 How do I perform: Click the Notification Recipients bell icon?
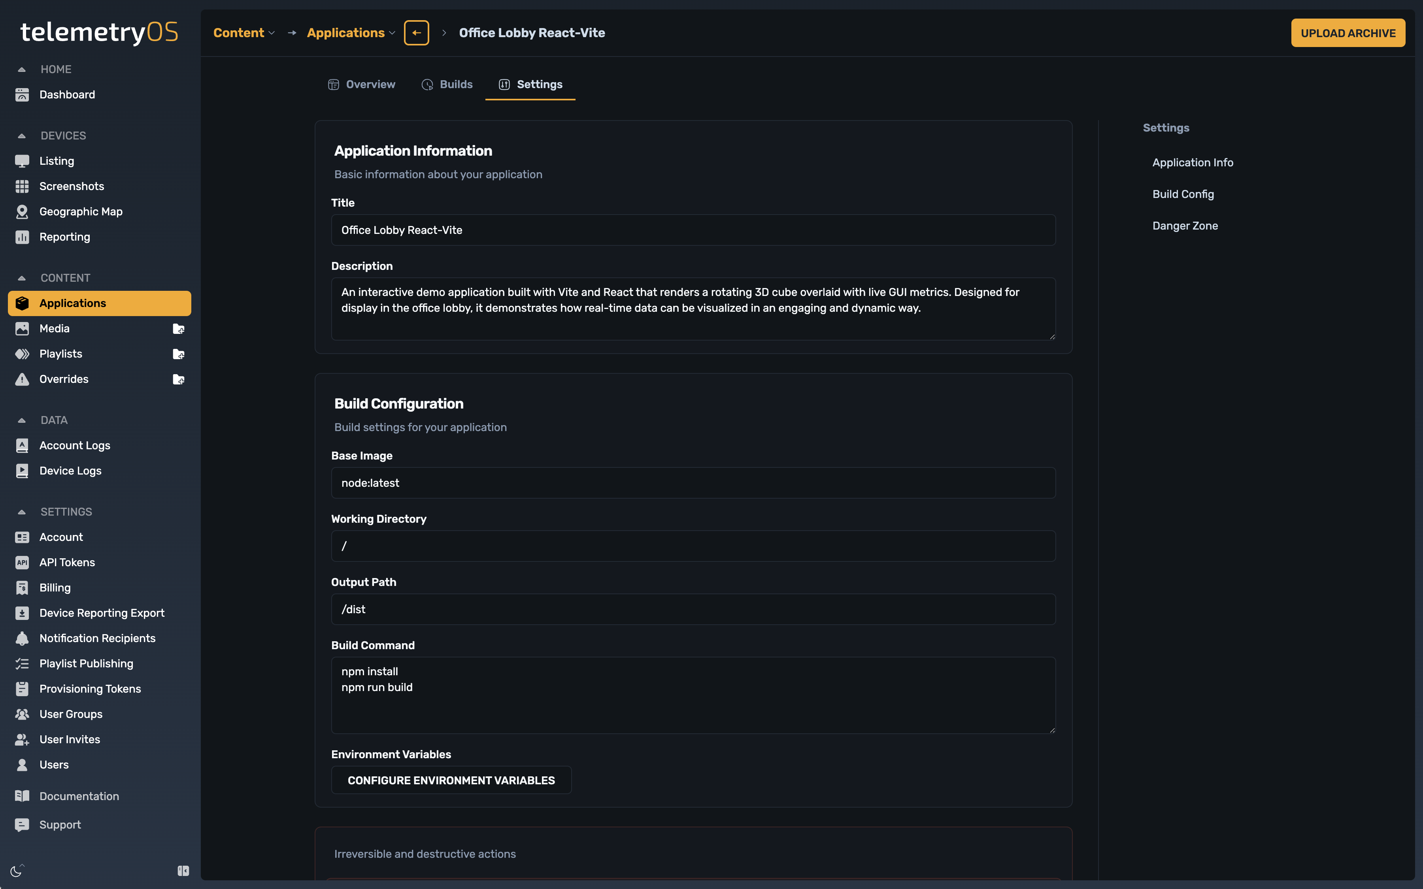tap(23, 638)
